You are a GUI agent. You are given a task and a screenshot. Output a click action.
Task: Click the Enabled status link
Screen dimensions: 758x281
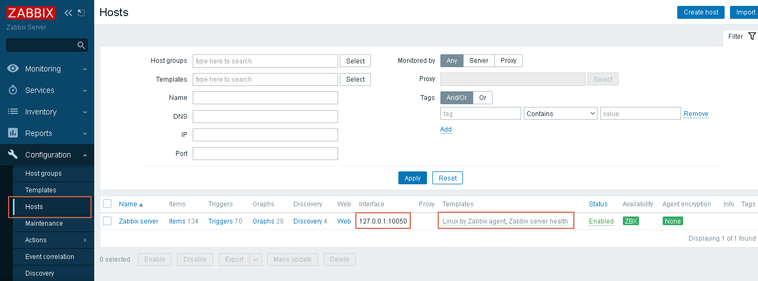tap(601, 221)
